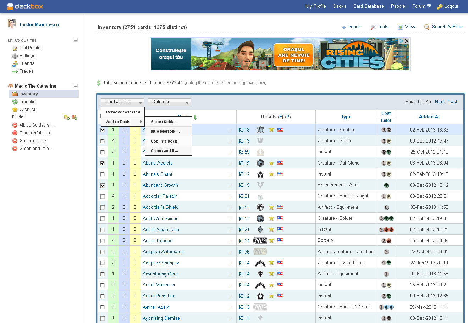Check the Accorder's Shield row checkbox

pyautogui.click(x=103, y=207)
